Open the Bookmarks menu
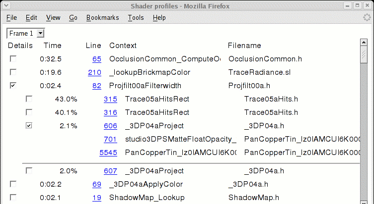Screen dimensions: 374x204 102,17
